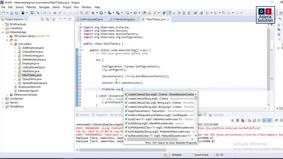Viewport: 283px width, 159px height.
Task: Click the Debug bug icon in toolbar
Action: (x=93, y=13)
